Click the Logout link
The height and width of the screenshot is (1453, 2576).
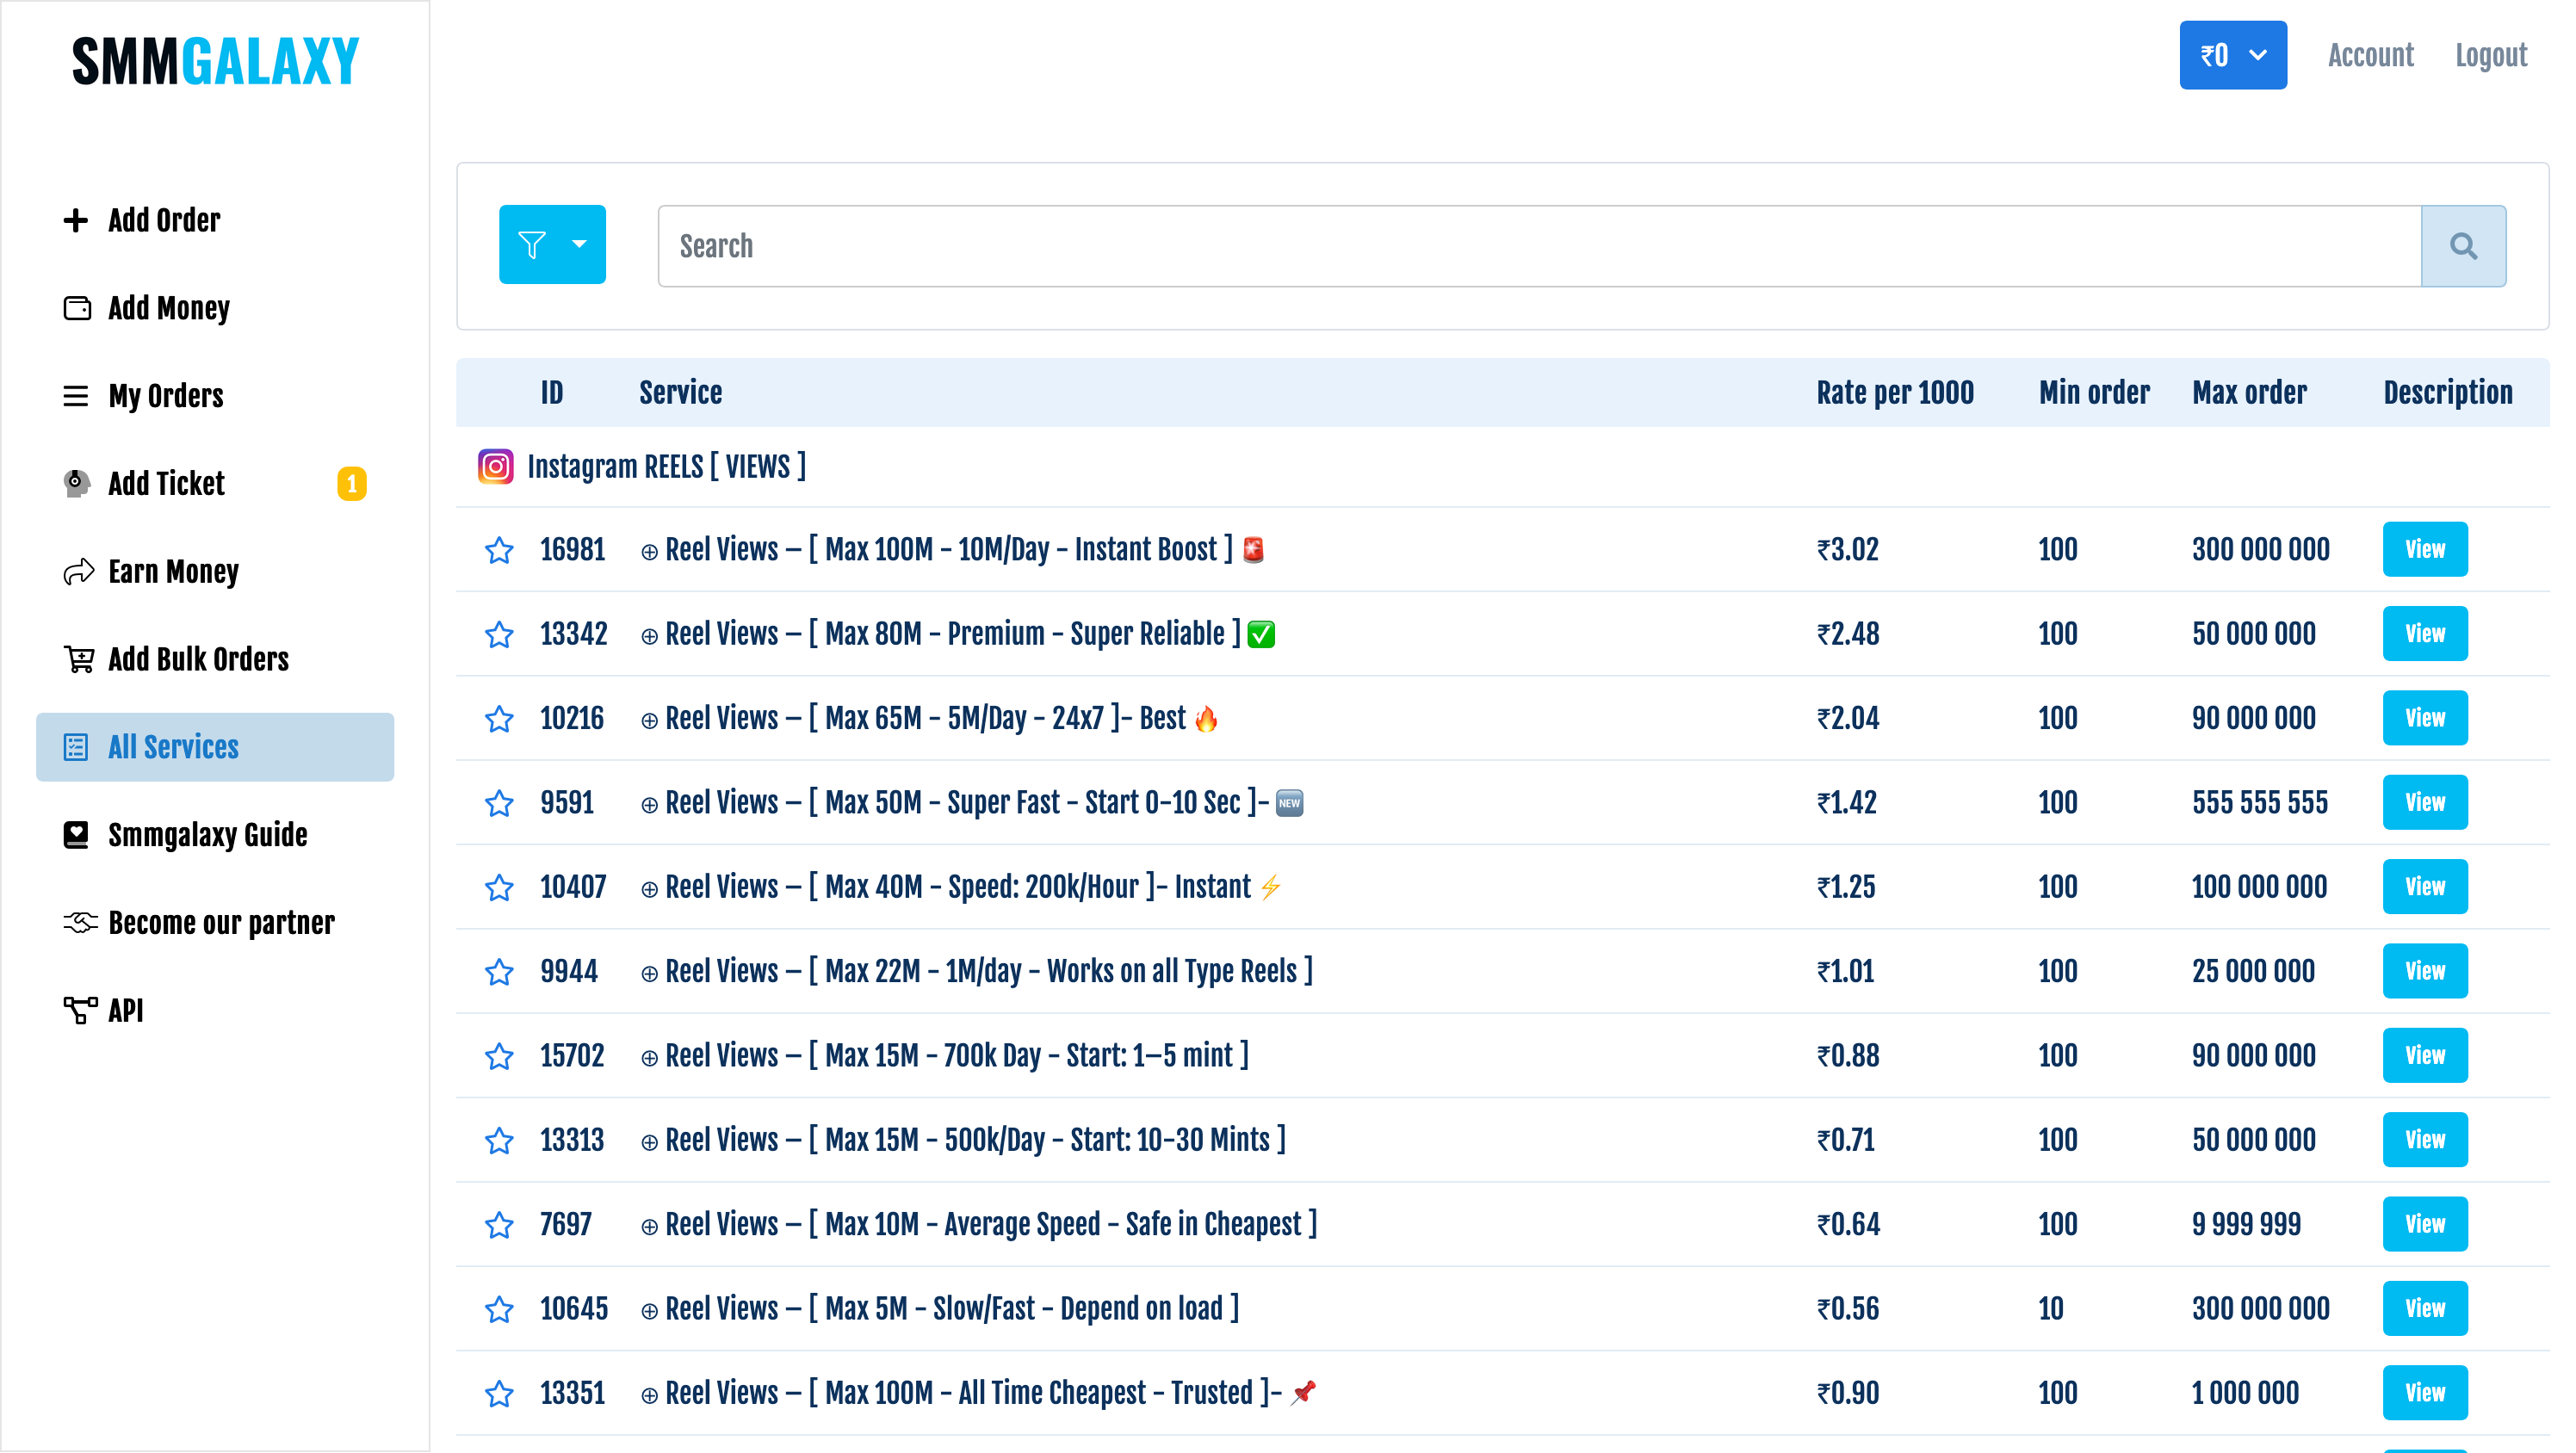pos(2490,55)
